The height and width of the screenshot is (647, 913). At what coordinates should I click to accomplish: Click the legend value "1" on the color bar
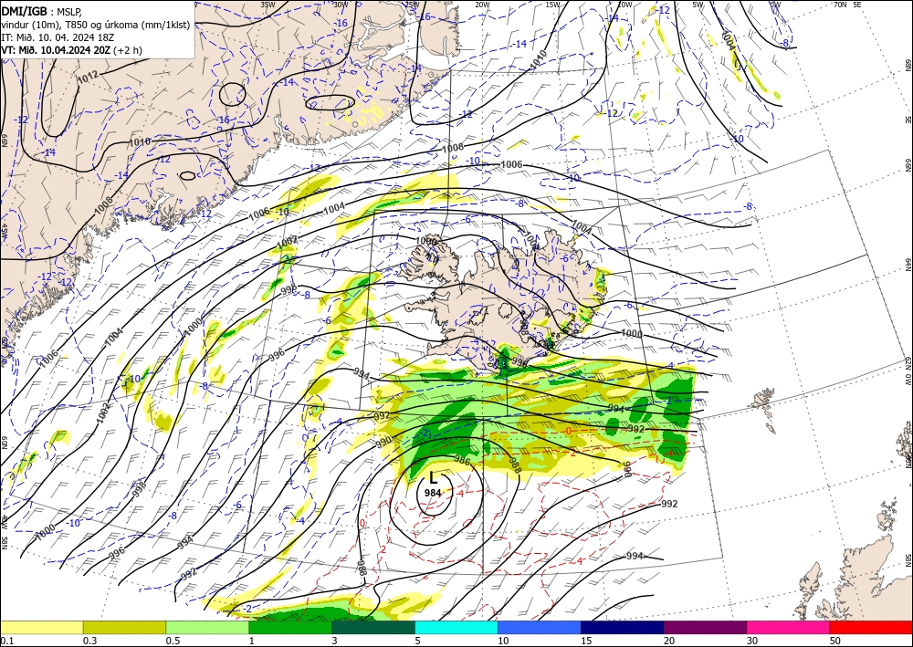pyautogui.click(x=252, y=641)
